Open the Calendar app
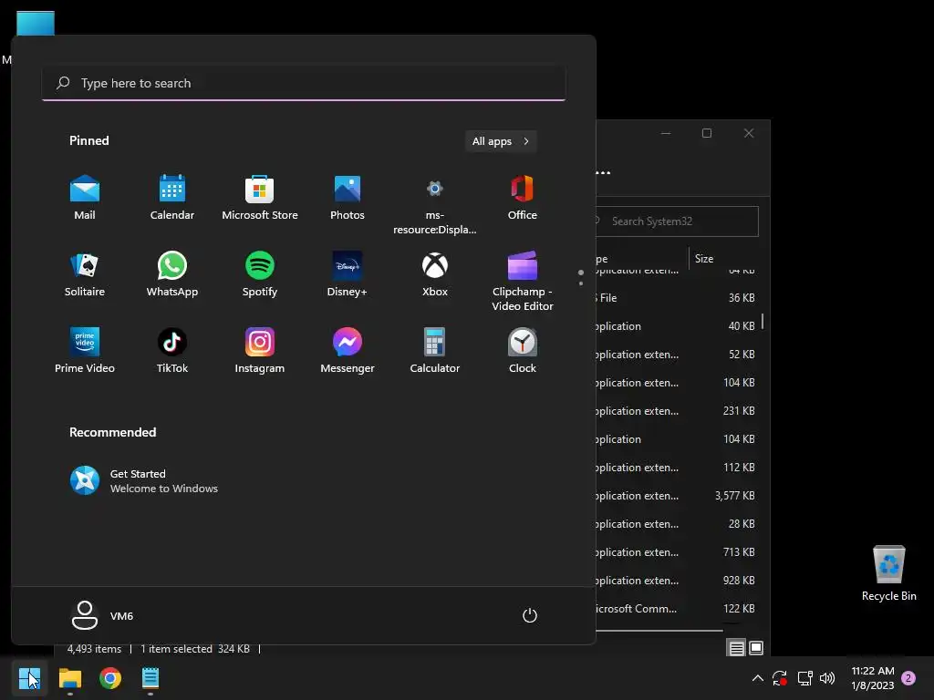The width and height of the screenshot is (934, 700). tap(172, 198)
